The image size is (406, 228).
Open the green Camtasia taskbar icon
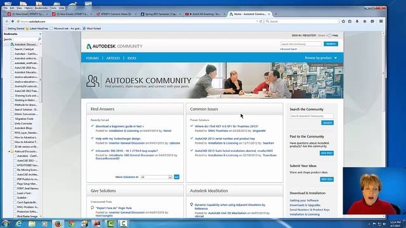point(110,224)
